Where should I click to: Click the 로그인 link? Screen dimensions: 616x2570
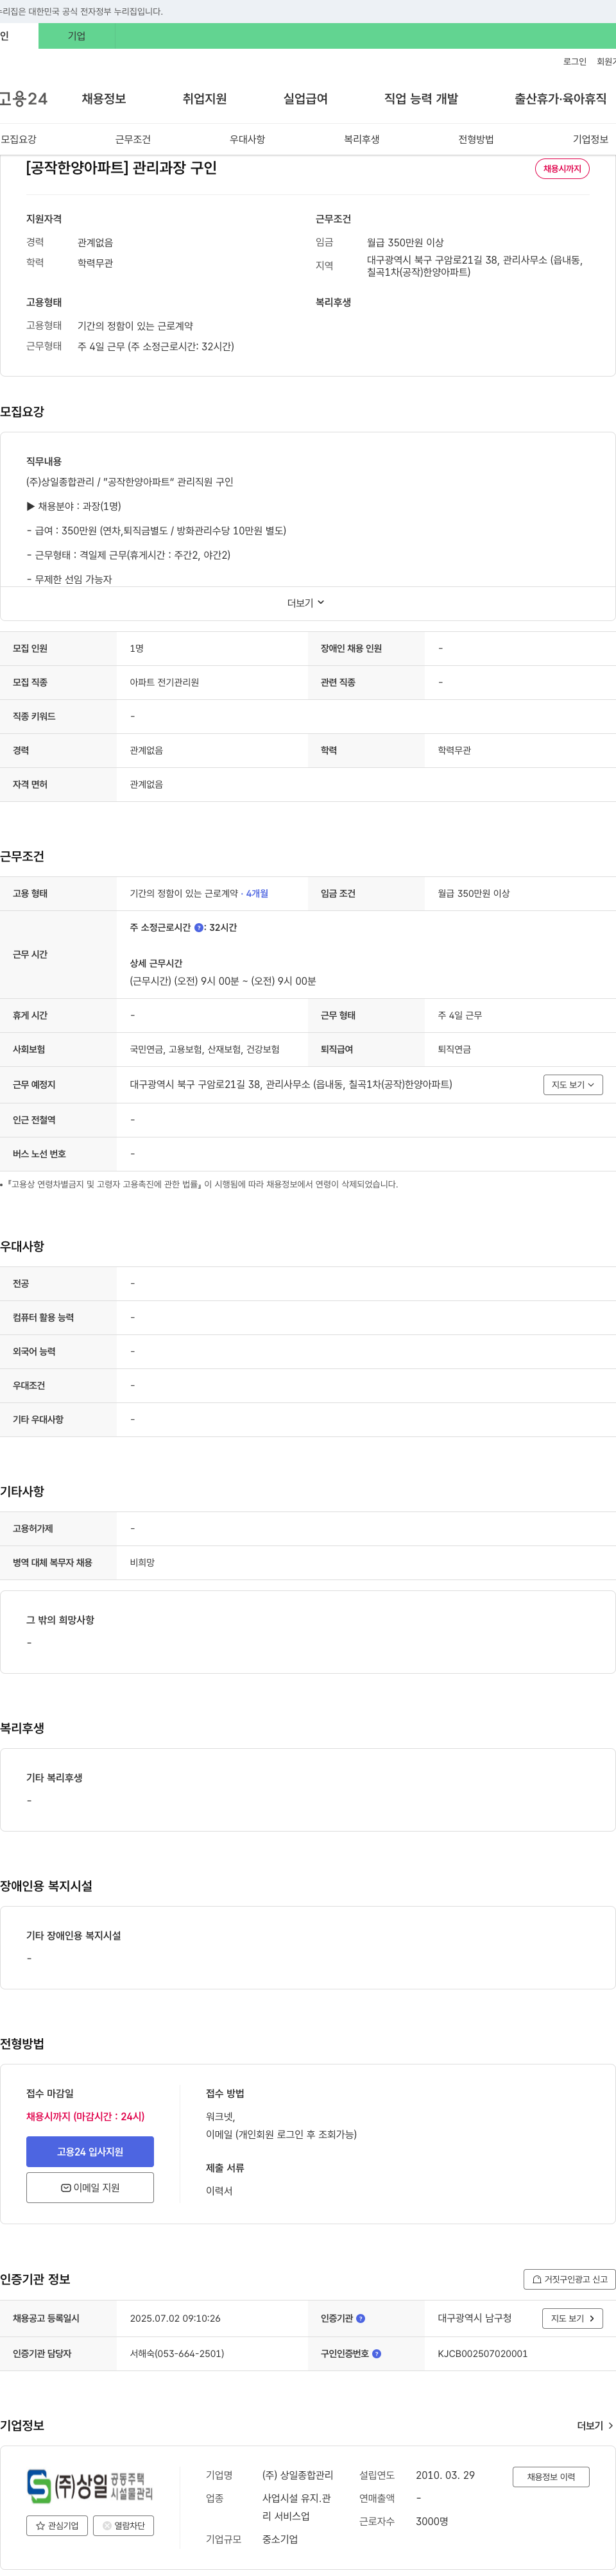(x=575, y=62)
